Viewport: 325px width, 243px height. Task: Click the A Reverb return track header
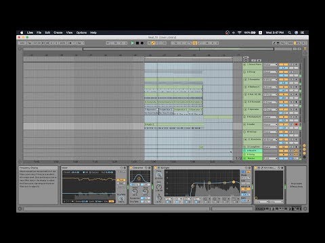click(253, 151)
